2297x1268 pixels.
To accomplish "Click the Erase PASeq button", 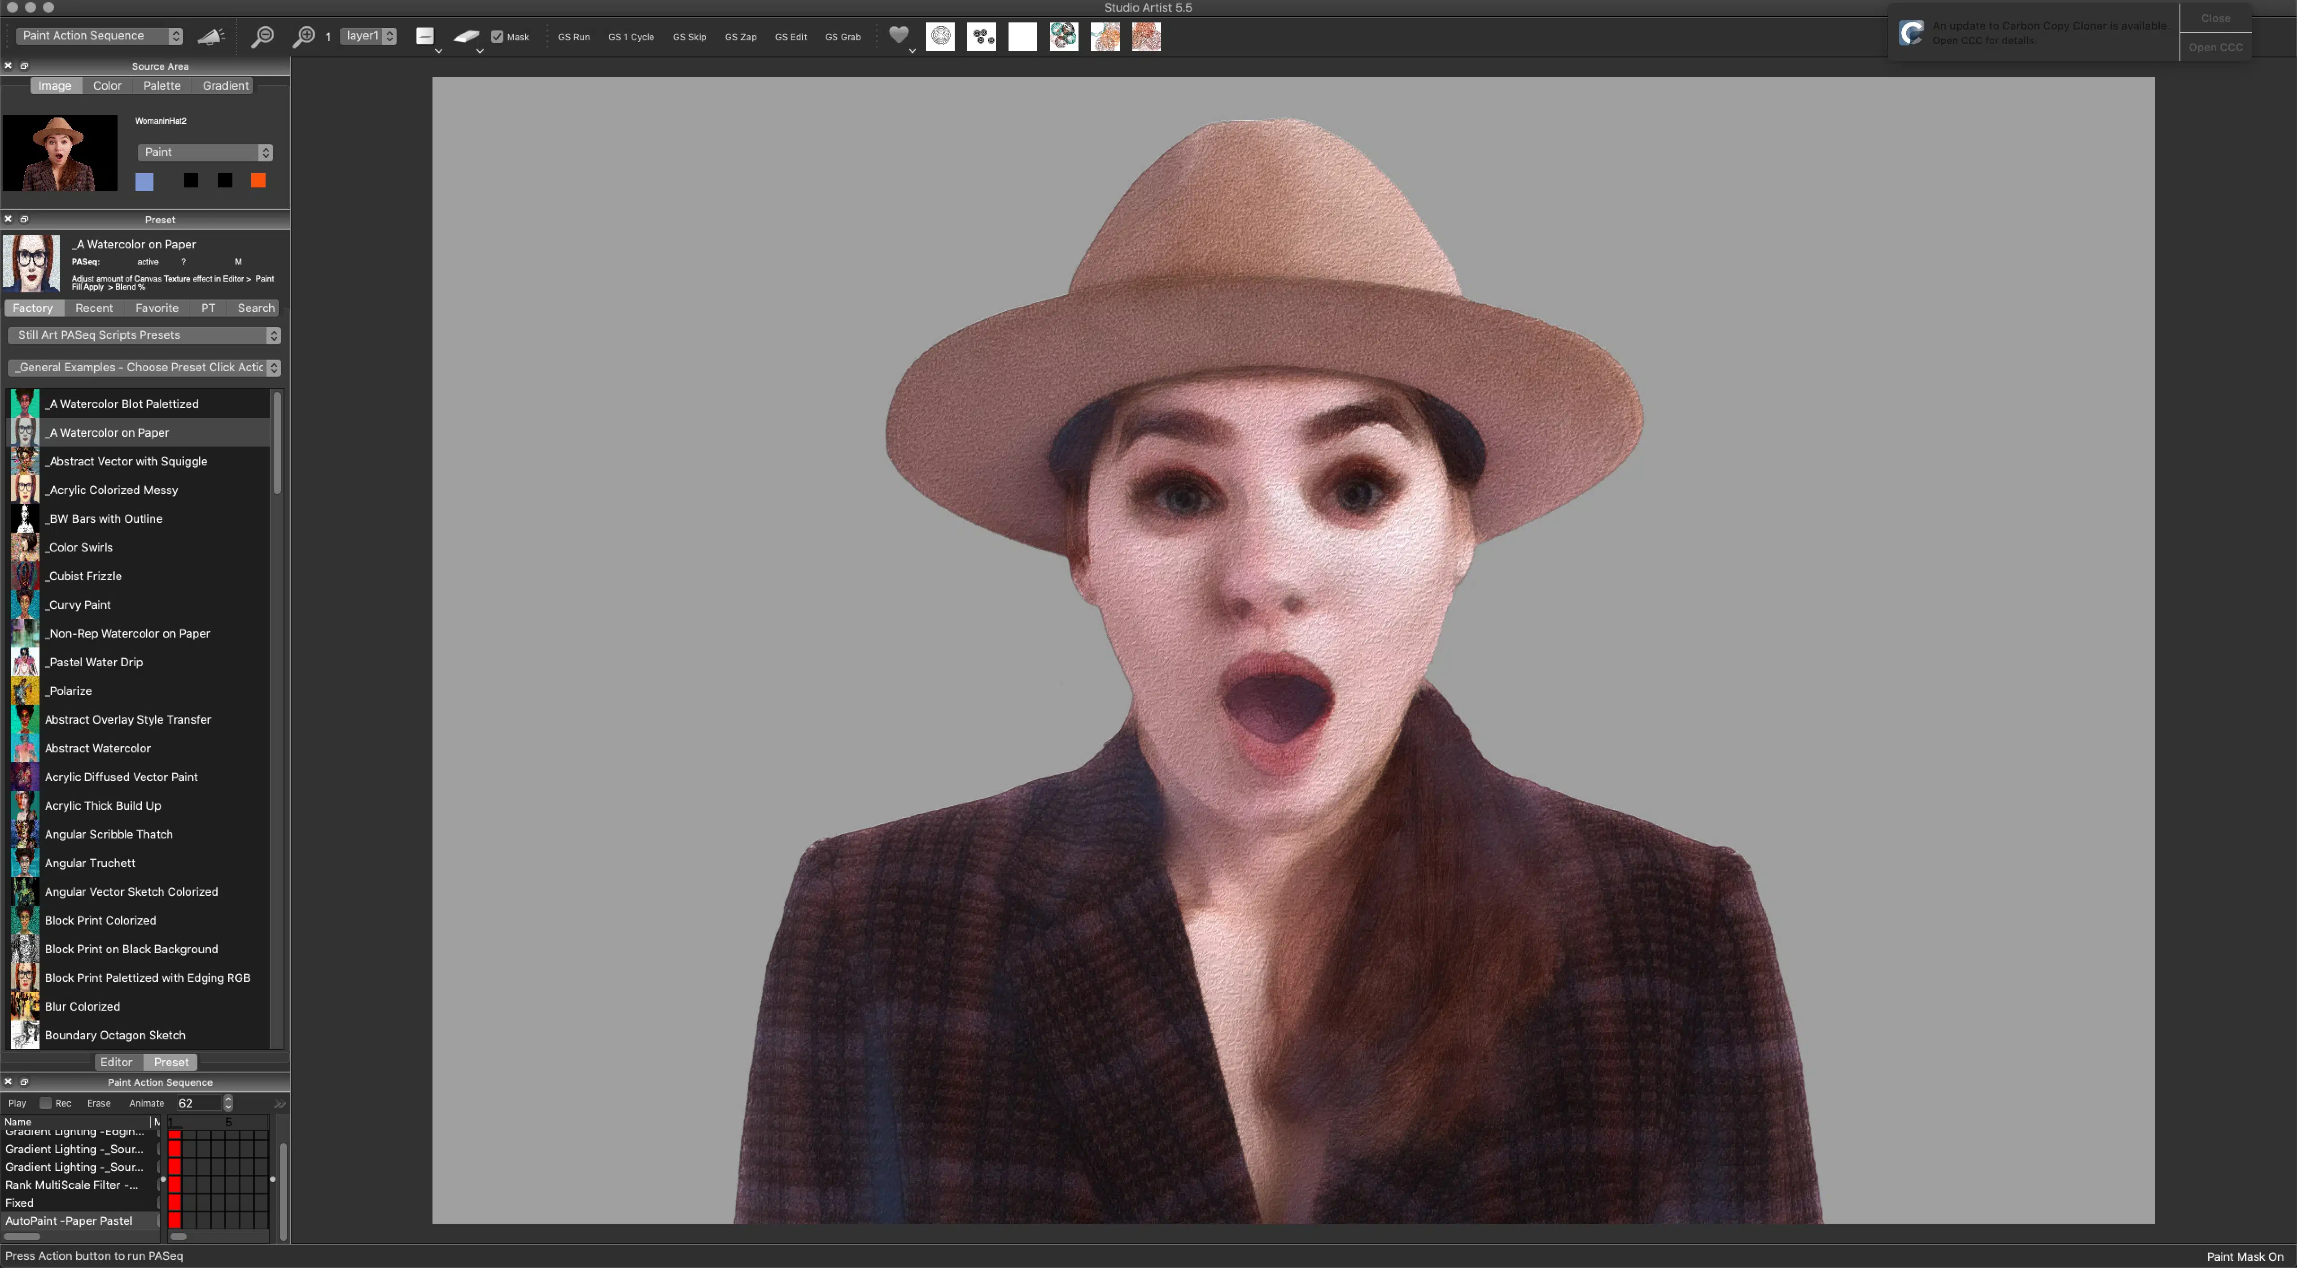I will pyautogui.click(x=98, y=1103).
